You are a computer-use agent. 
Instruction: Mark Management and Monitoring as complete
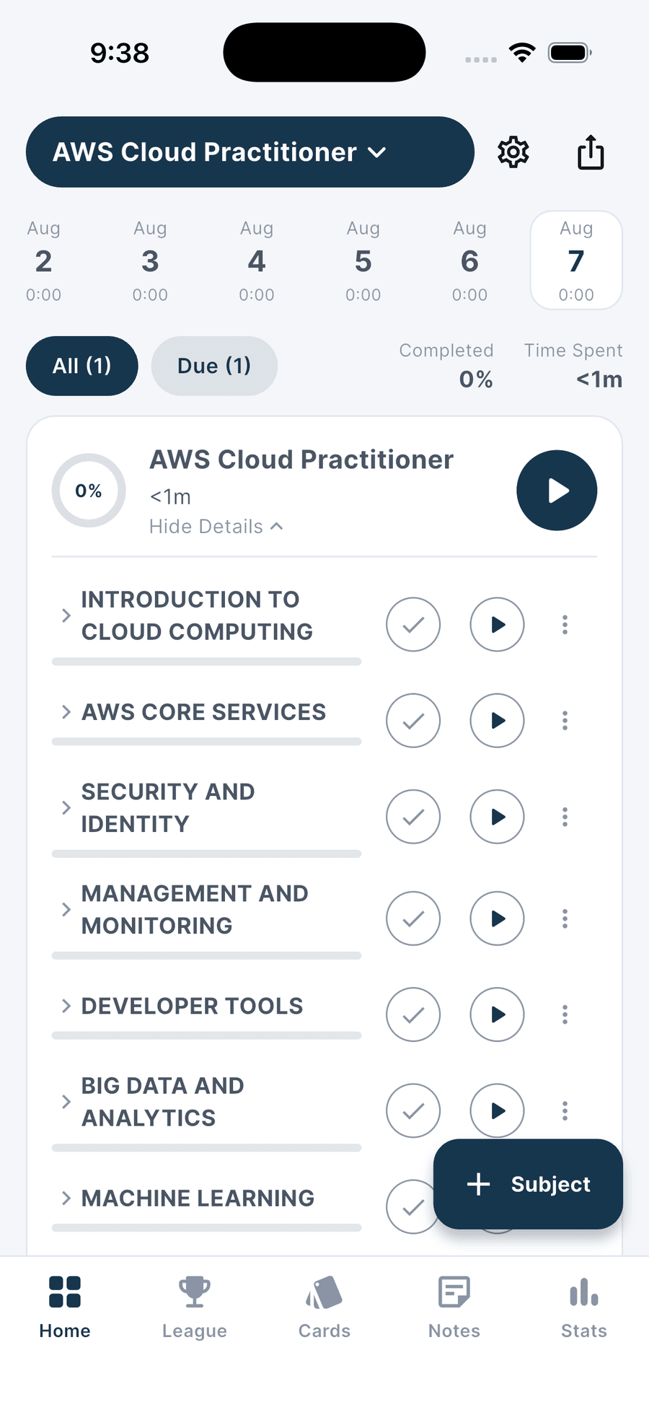tap(413, 918)
